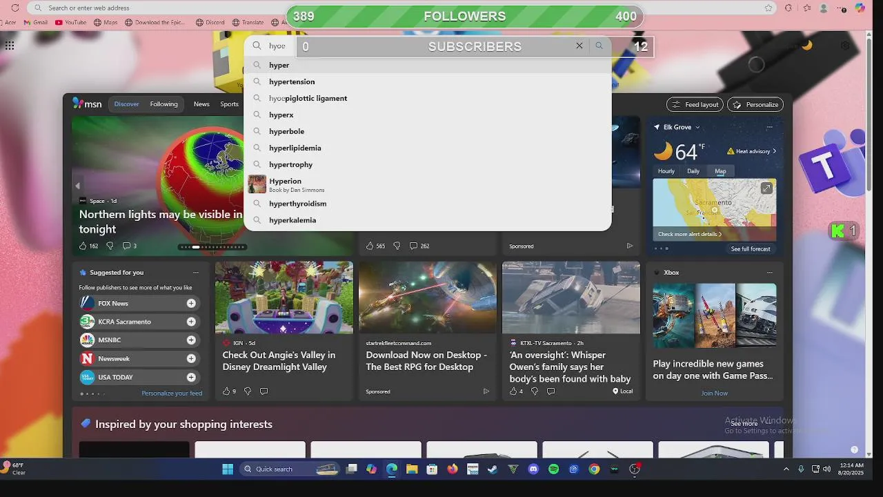Click the Feed layout button
This screenshot has width=883, height=497.
pyautogui.click(x=695, y=104)
